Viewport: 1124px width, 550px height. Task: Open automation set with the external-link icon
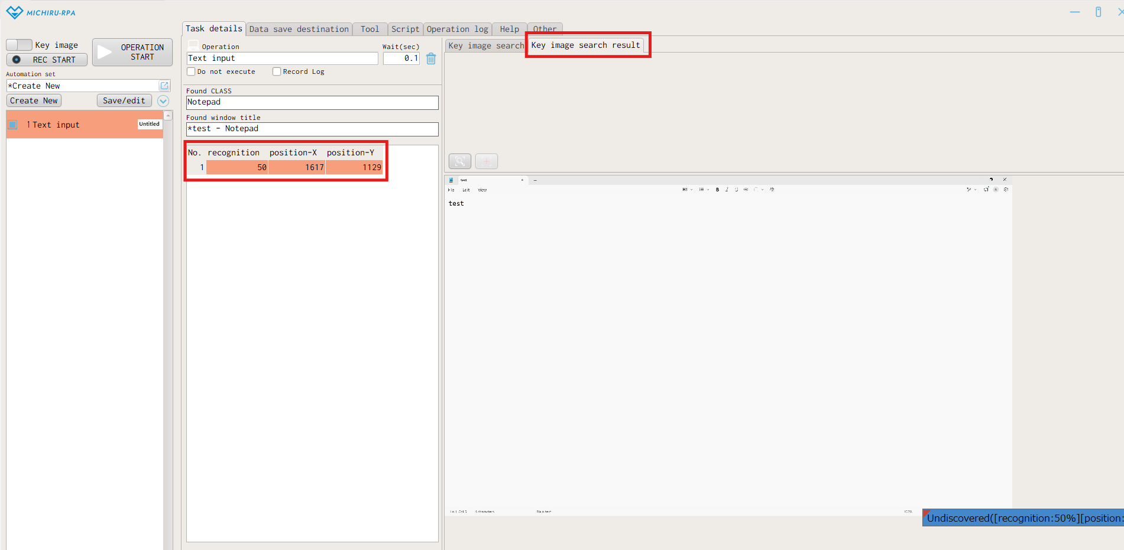(x=164, y=86)
